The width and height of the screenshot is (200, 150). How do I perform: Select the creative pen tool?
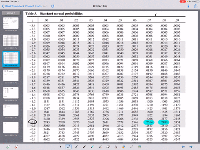[100, 147]
